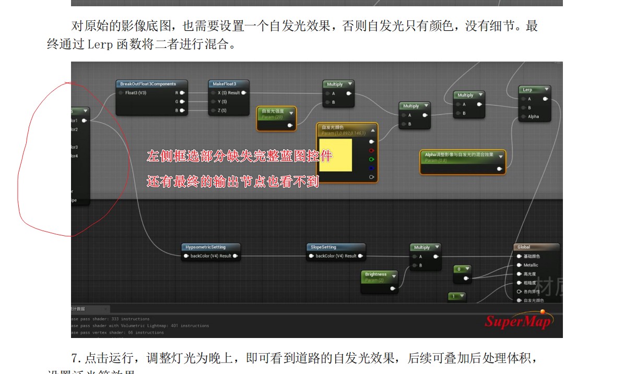The image size is (624, 374).
Task: Select the SlopeSetting node title
Action: click(323, 247)
